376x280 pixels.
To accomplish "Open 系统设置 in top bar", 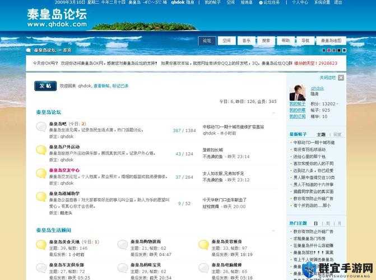I will pyautogui.click(x=322, y=2).
